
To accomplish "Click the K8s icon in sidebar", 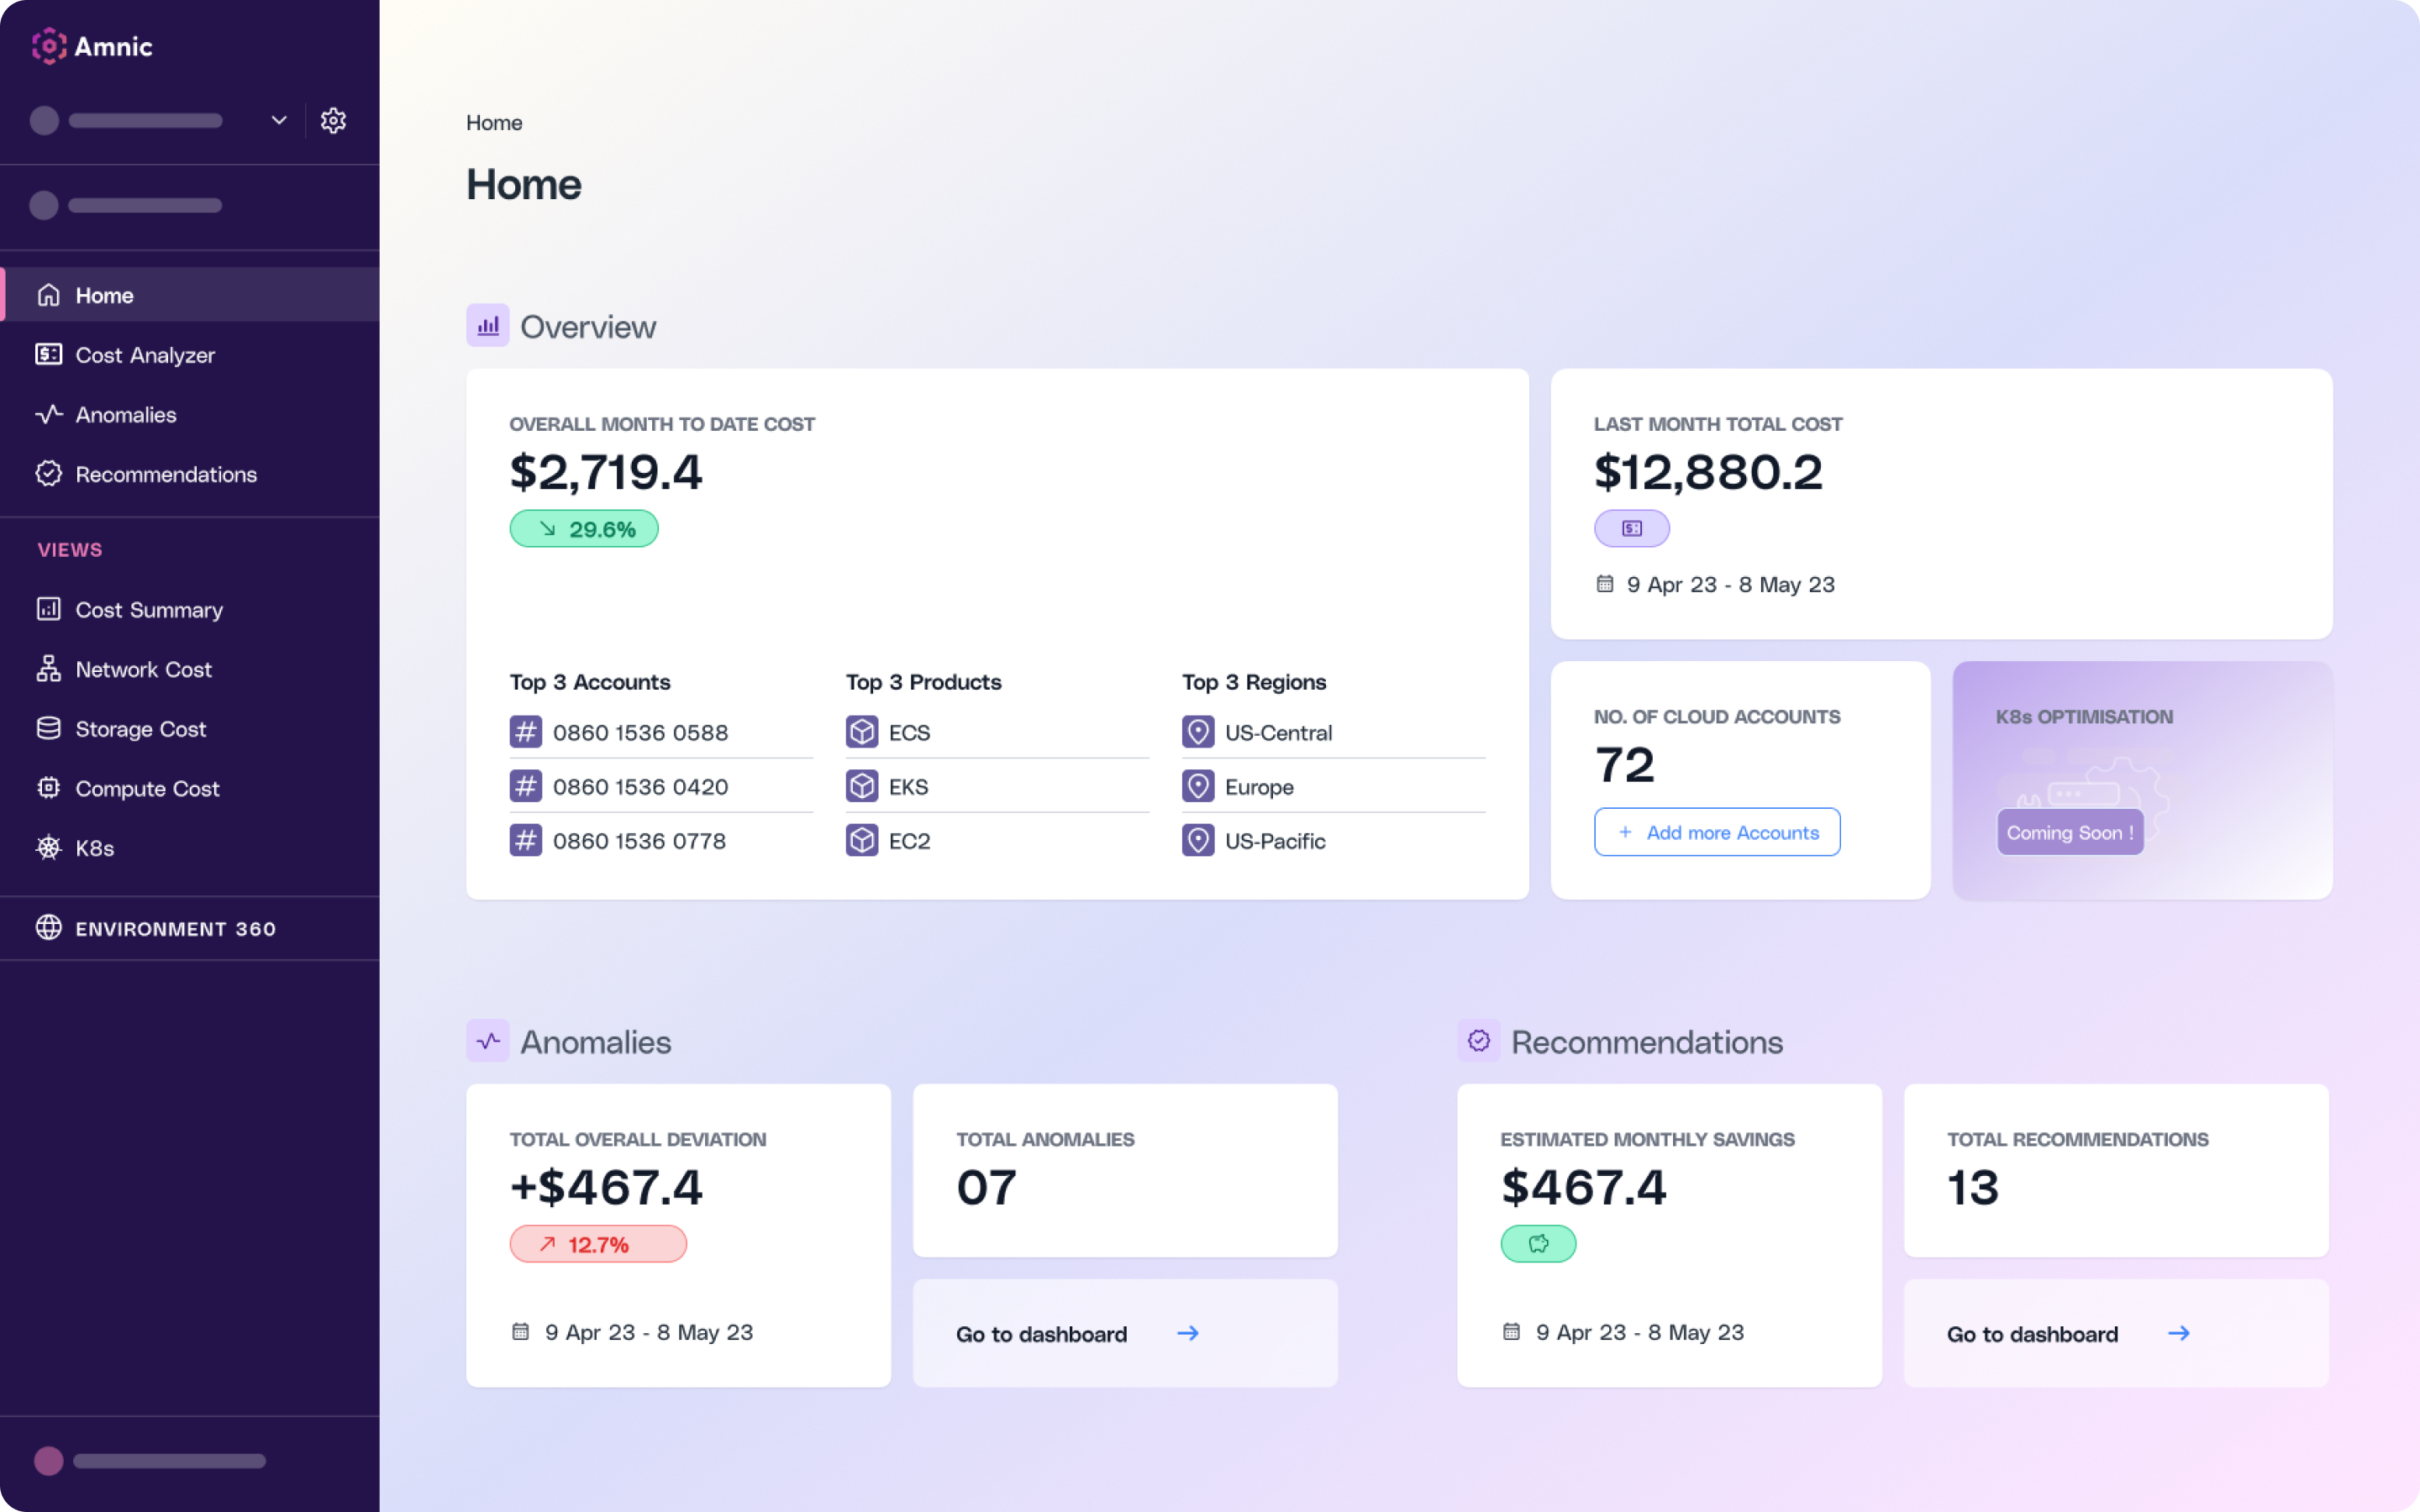I will tap(49, 848).
